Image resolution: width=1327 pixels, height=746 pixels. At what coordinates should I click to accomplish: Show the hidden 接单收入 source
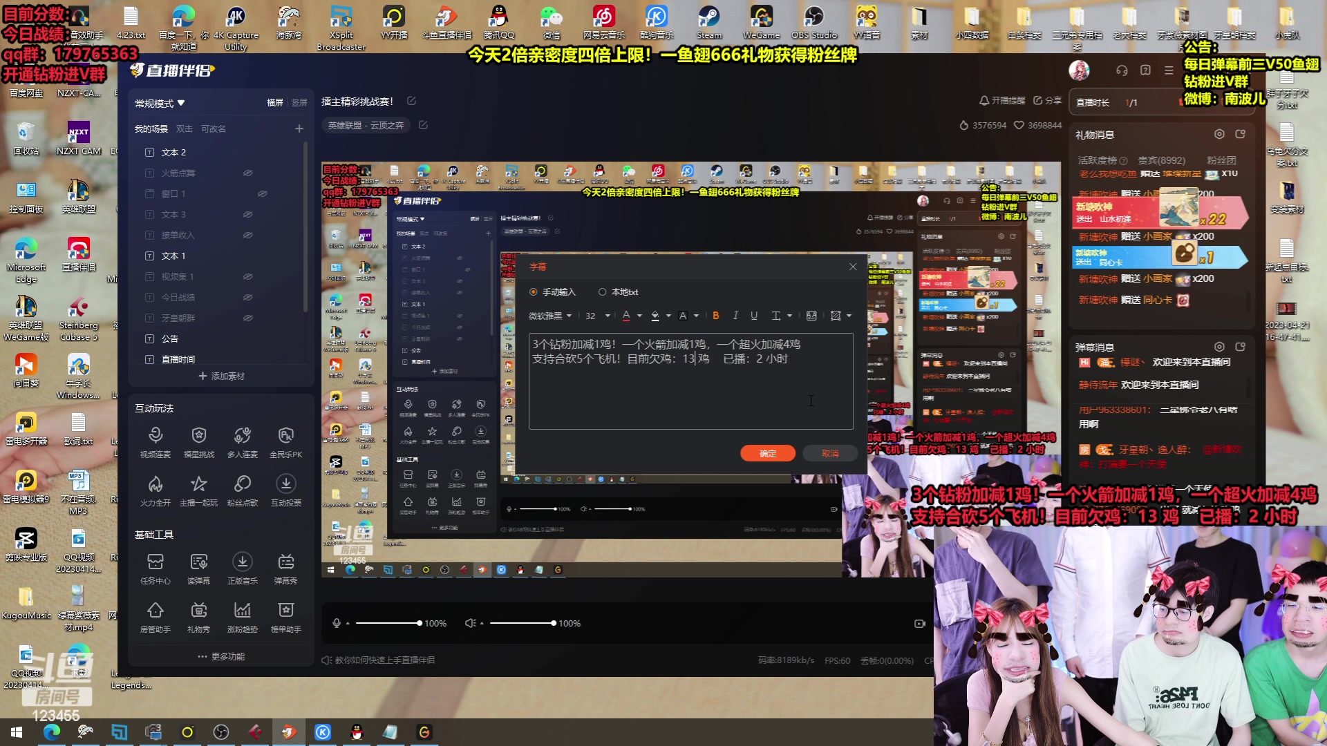[x=247, y=235]
